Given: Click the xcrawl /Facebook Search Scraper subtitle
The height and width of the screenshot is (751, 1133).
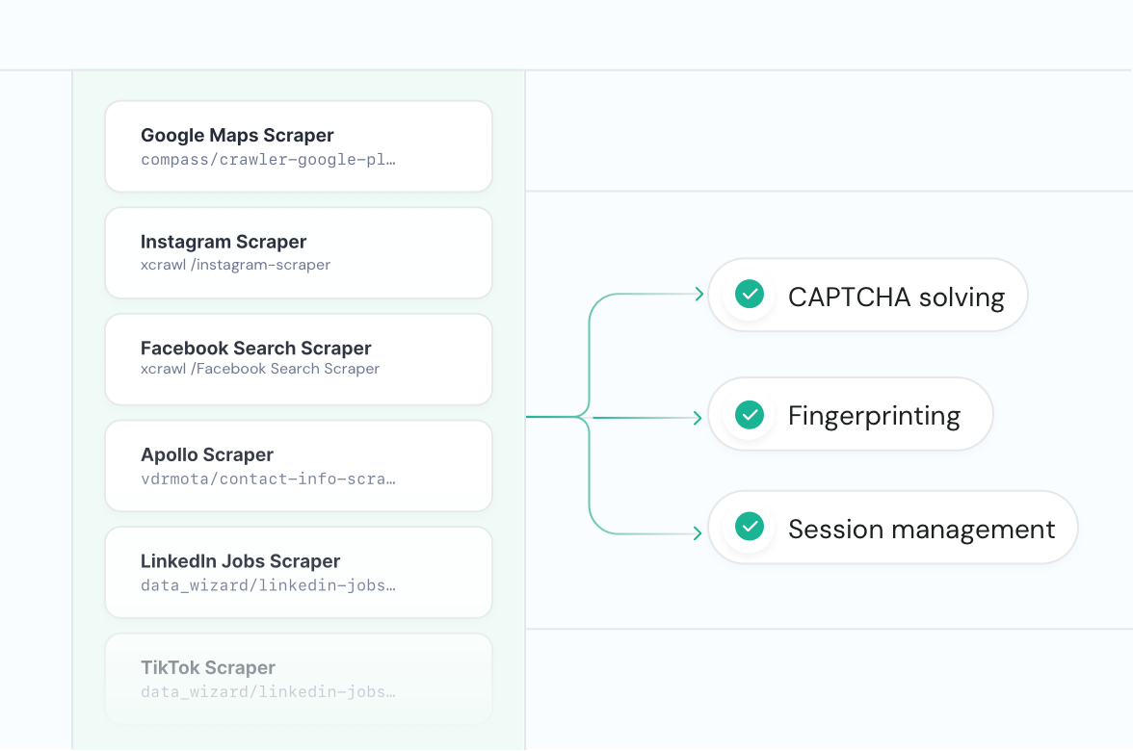Looking at the screenshot, I should (x=260, y=369).
